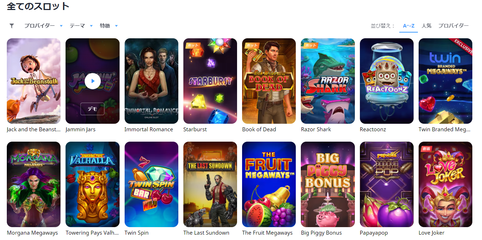This screenshot has width=482, height=240.
Task: Click the filter funnel icon
Action: pyautogui.click(x=12, y=26)
